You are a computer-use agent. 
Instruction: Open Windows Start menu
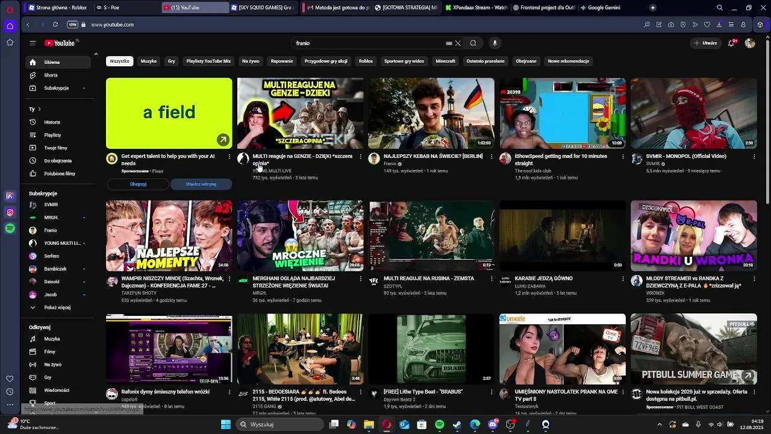pyautogui.click(x=226, y=424)
